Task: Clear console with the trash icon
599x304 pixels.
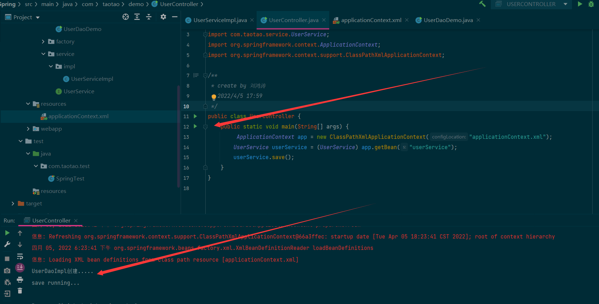Action: [20, 291]
